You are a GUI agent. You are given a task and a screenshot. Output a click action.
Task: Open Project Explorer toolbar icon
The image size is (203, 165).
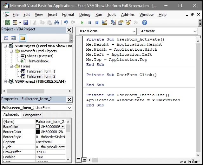coord(114,22)
